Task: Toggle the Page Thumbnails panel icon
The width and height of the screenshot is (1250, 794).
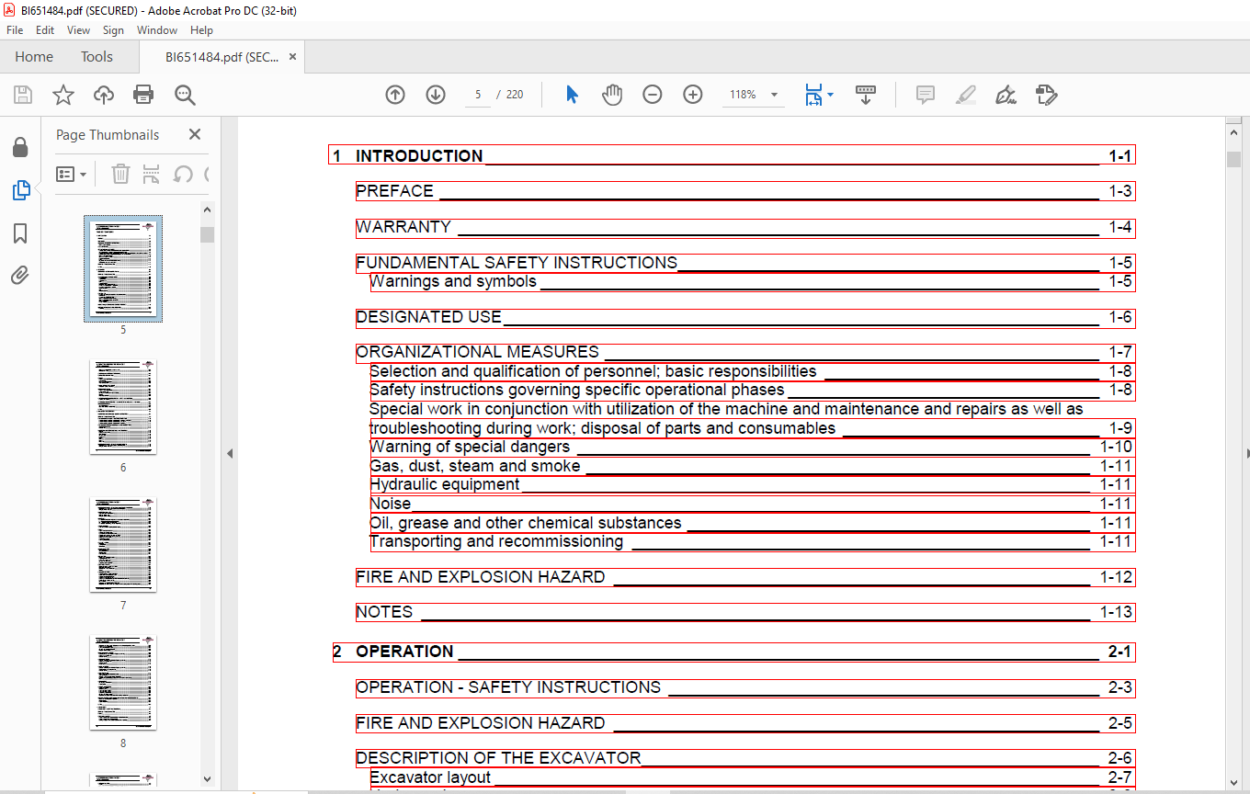Action: (20, 190)
